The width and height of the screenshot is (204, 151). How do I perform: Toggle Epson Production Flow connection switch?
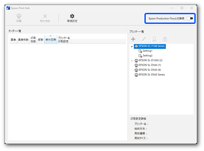click(x=190, y=18)
